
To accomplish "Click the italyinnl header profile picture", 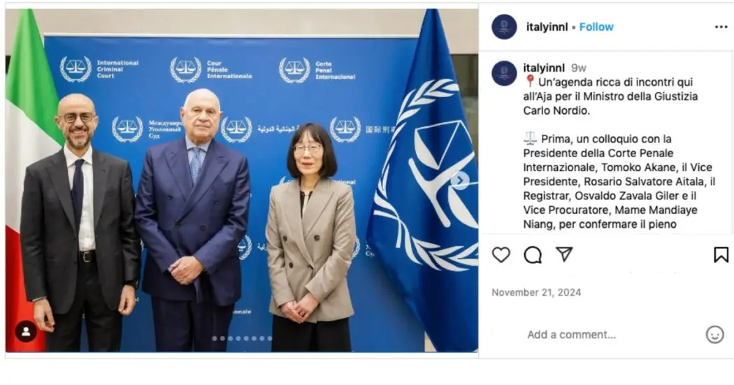I will click(x=504, y=27).
